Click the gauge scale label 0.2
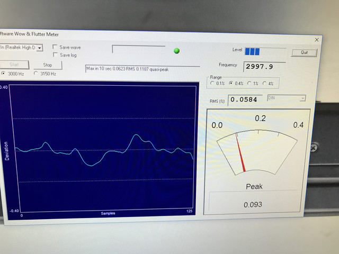 pos(260,118)
